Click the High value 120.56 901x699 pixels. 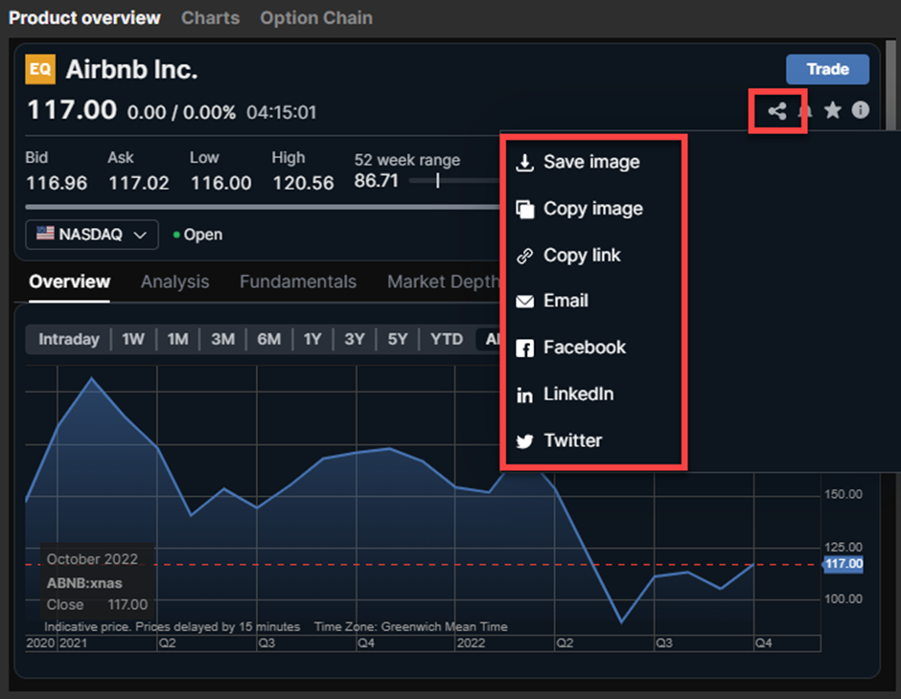[303, 183]
